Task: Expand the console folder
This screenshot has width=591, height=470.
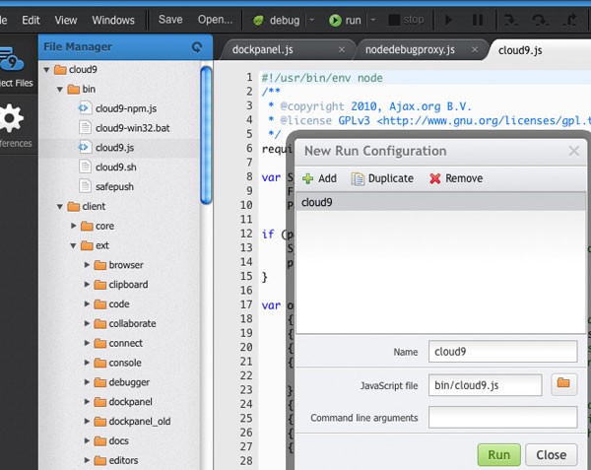Action: point(87,363)
